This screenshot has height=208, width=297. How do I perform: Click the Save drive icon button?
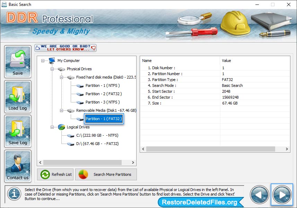click(18, 62)
